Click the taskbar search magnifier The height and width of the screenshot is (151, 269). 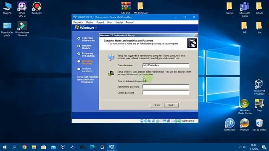point(14,147)
